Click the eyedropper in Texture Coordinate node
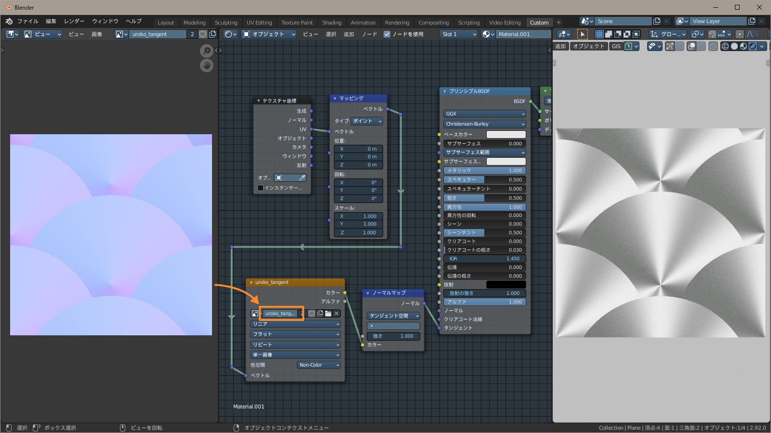Screen dimensions: 771x433 click(x=302, y=178)
